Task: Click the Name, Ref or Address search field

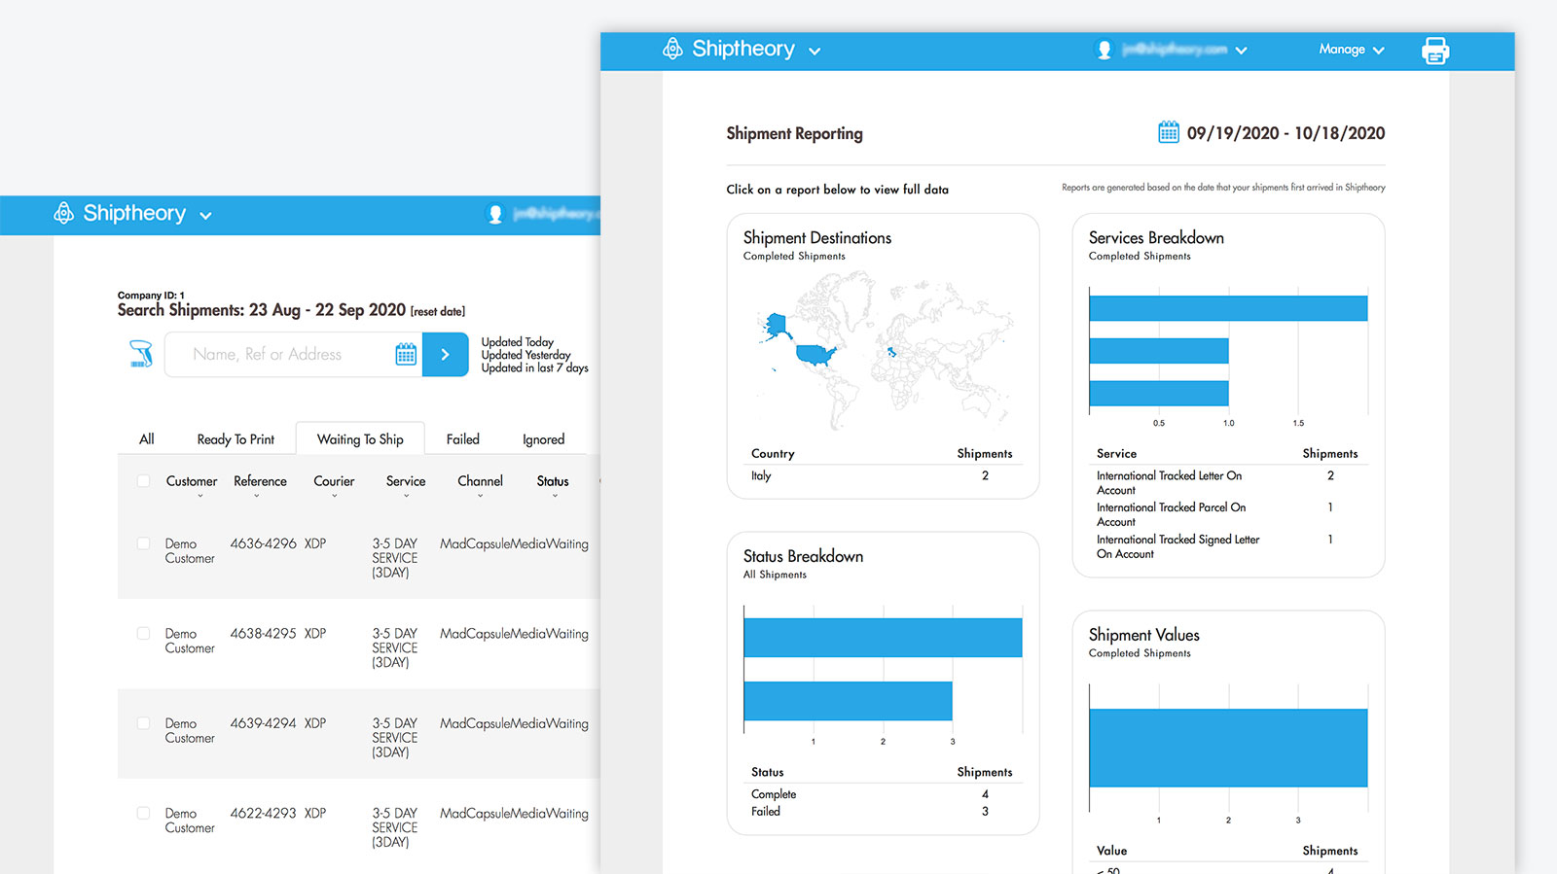Action: click(293, 355)
